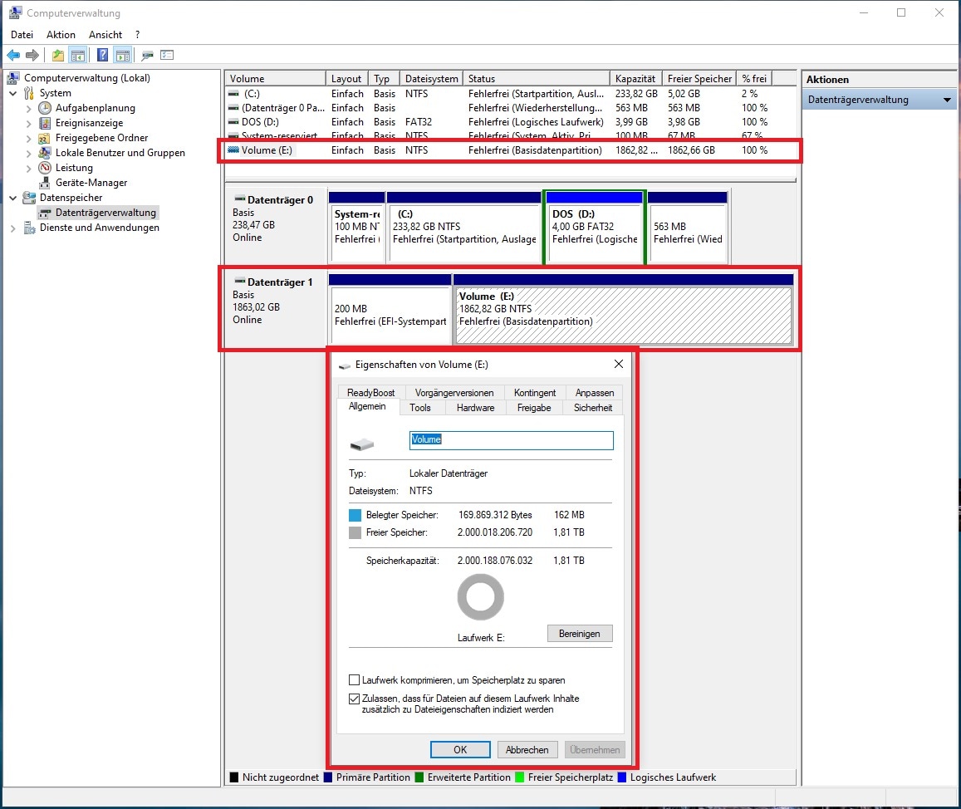Close the Eigenschaften von Volume (E:) dialog
Screen dimensions: 961x809
coord(619,364)
